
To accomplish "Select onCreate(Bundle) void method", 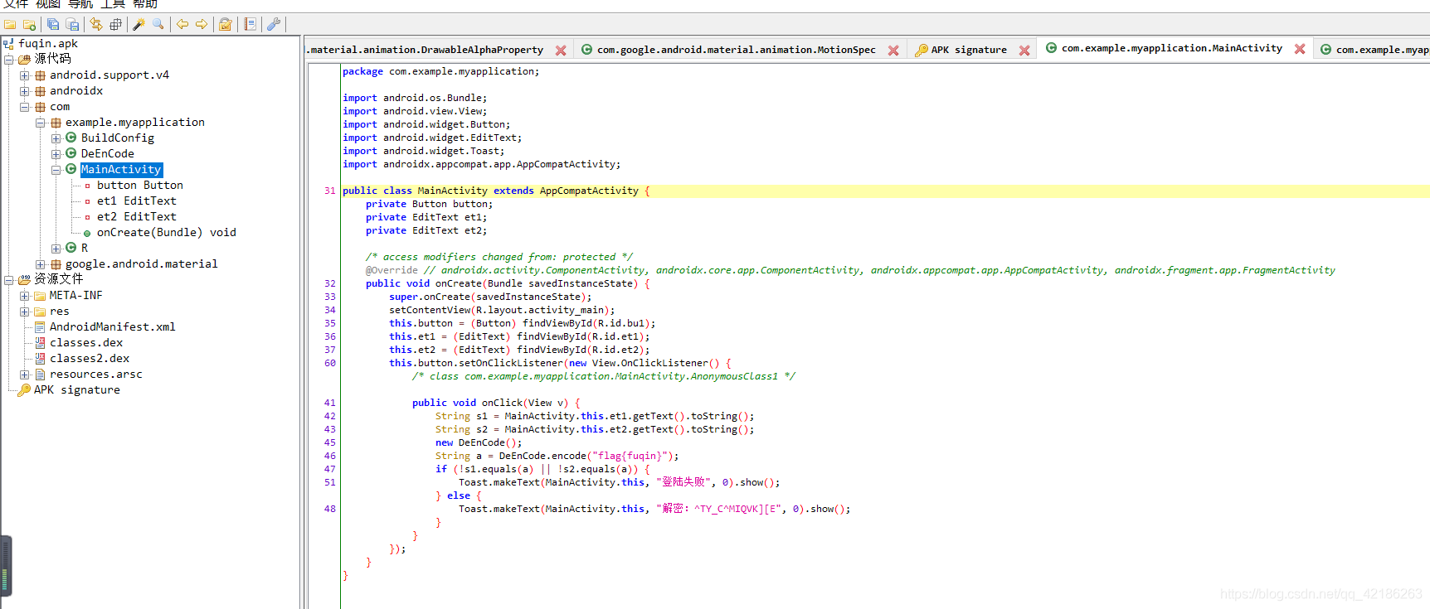I will [167, 232].
